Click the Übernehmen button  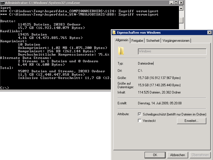coord(200,155)
